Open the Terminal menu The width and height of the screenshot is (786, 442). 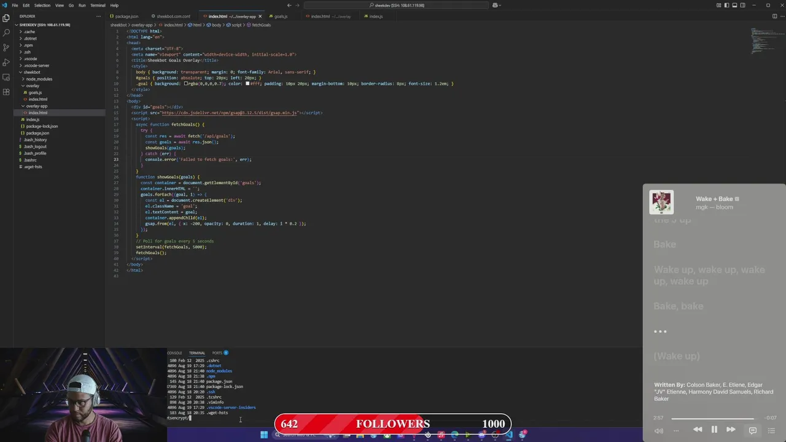98,5
